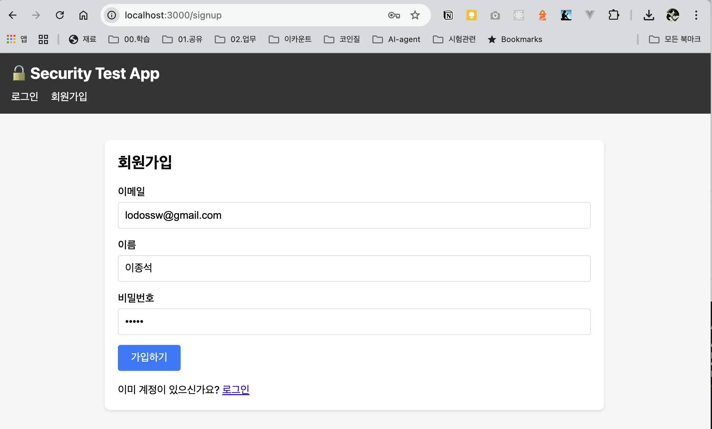Open the React DevTools extension
This screenshot has width=712, height=429.
point(519,15)
